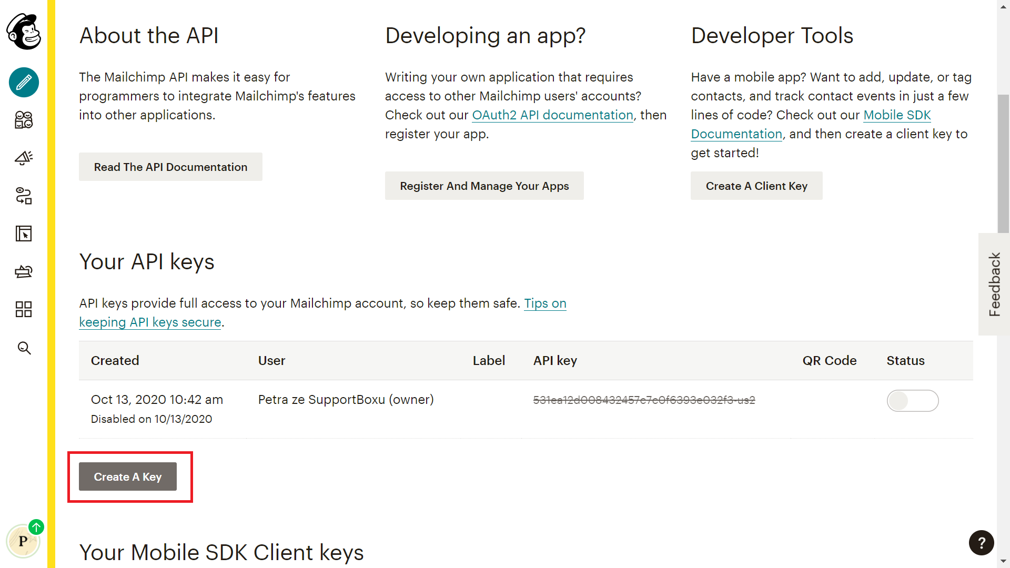Click the Developing an app? heading
Image resolution: width=1010 pixels, height=568 pixels.
pos(486,36)
